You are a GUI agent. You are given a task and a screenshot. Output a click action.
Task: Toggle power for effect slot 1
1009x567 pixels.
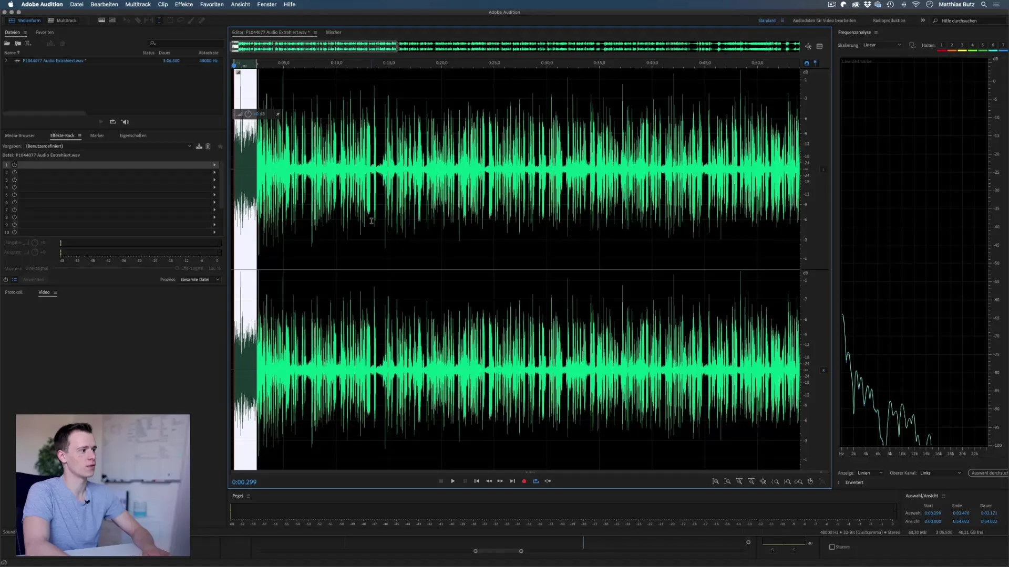point(14,165)
